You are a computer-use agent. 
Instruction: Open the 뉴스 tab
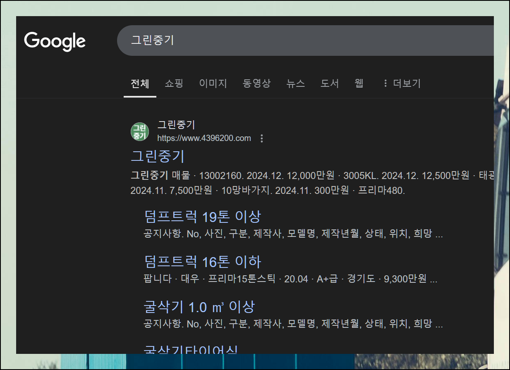click(296, 84)
